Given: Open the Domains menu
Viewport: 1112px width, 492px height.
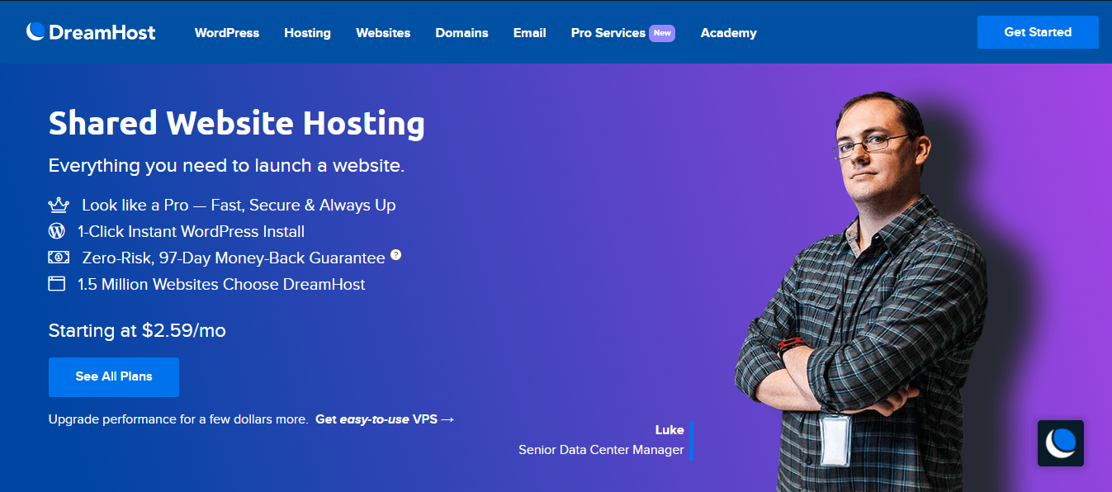Looking at the screenshot, I should (x=461, y=33).
